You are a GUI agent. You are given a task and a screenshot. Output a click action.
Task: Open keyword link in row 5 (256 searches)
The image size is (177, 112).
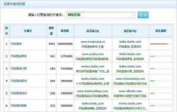19,93
